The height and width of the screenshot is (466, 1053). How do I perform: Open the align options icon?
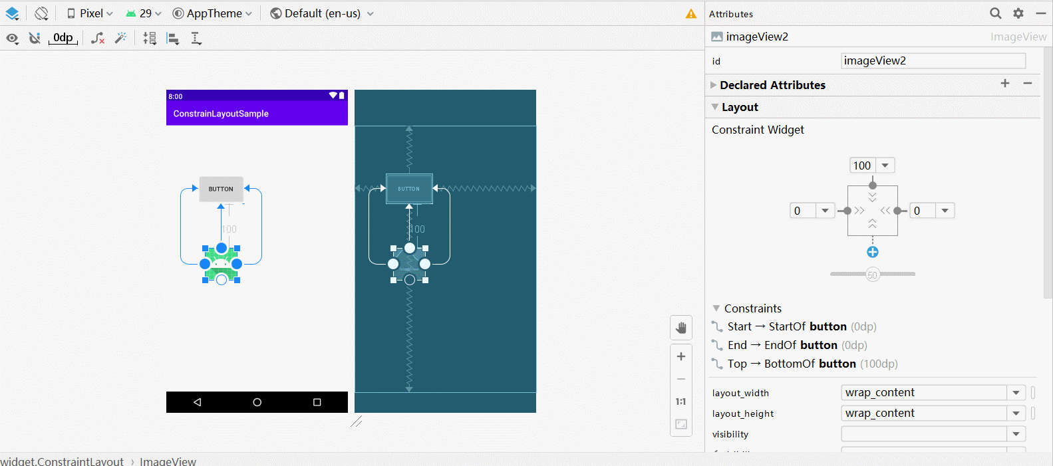(173, 39)
